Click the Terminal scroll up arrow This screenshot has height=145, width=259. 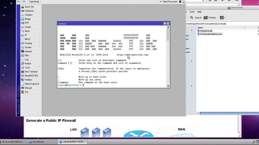pos(168,27)
